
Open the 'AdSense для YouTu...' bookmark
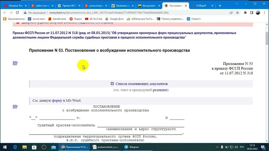tap(140, 19)
